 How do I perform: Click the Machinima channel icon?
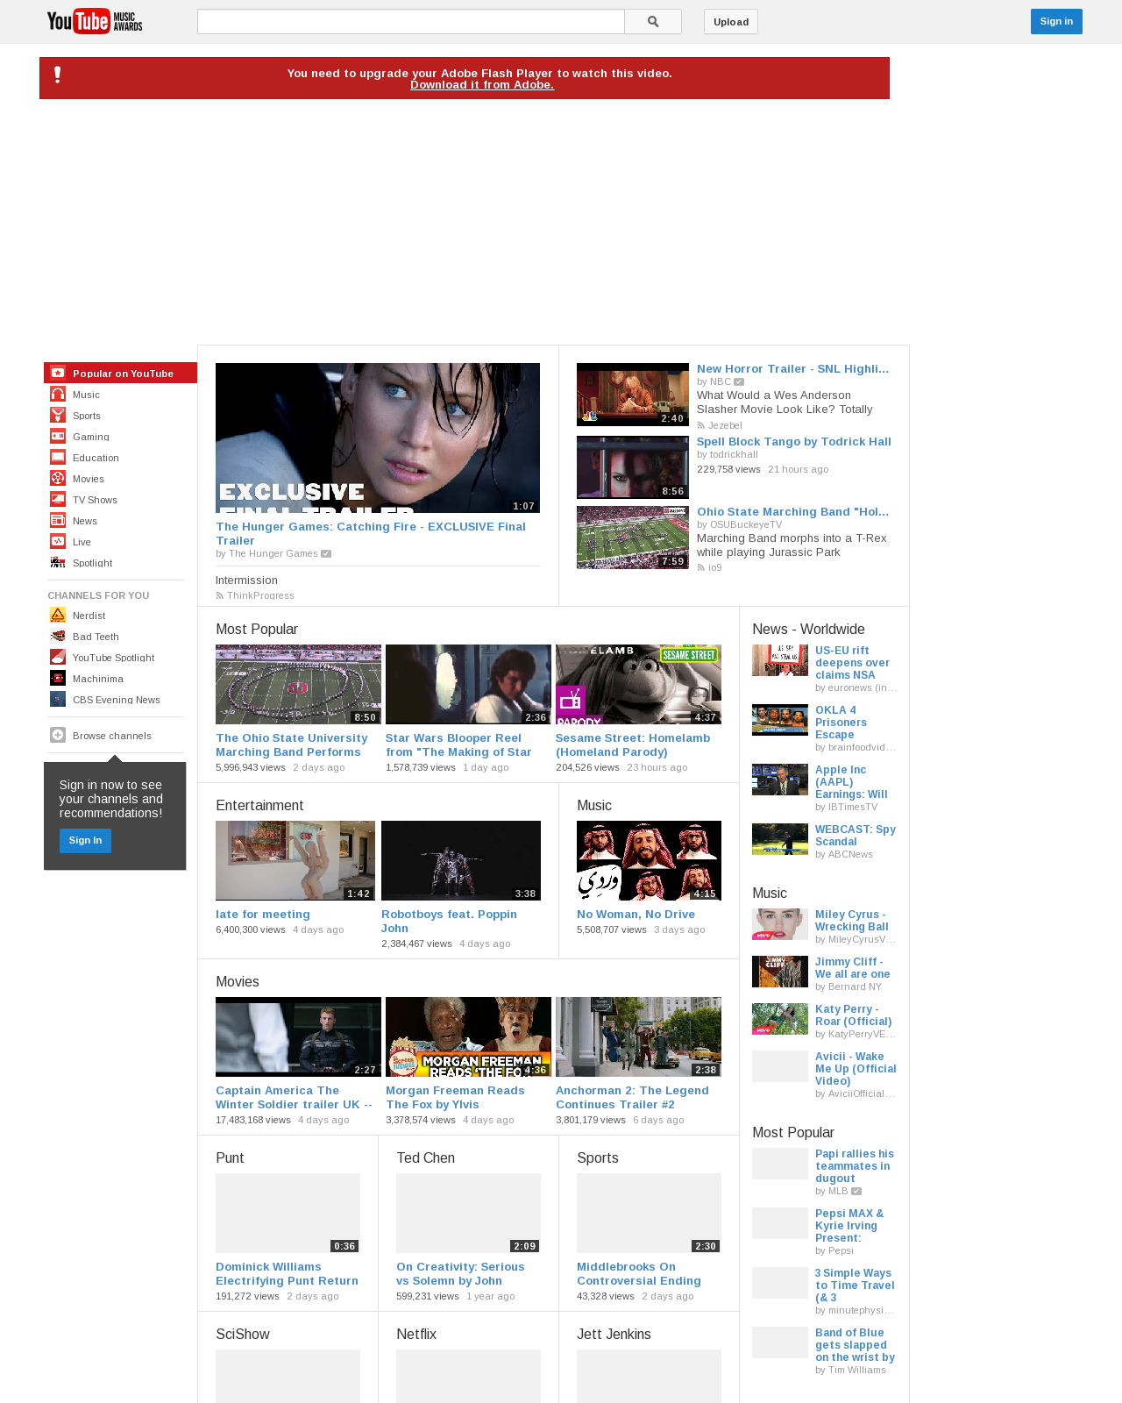click(58, 678)
